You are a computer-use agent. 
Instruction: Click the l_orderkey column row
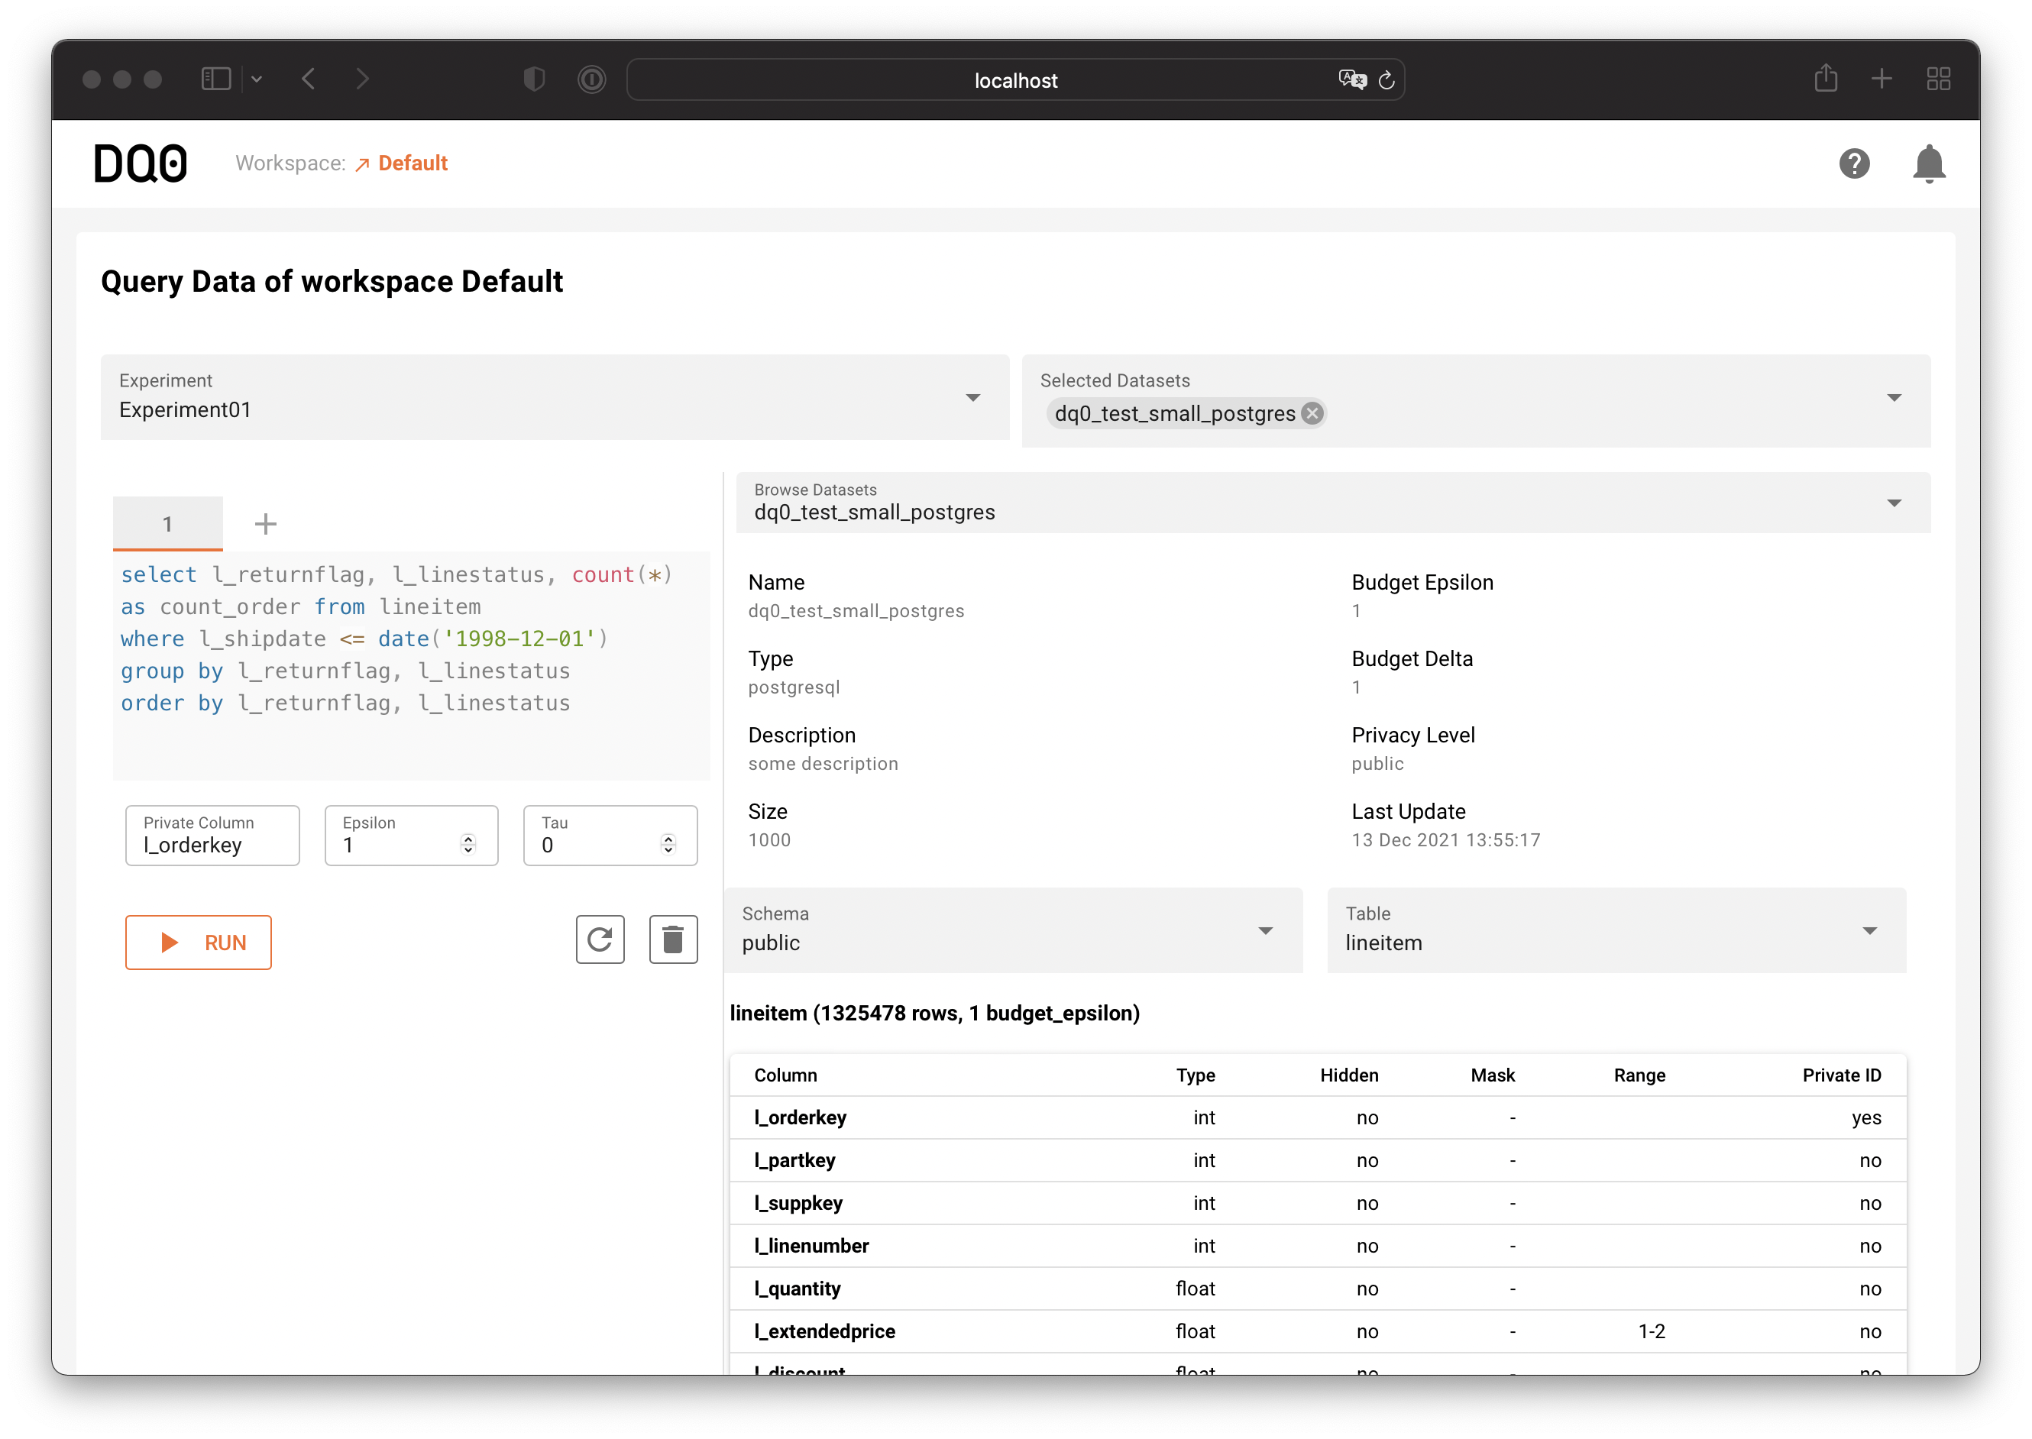coord(1317,1117)
